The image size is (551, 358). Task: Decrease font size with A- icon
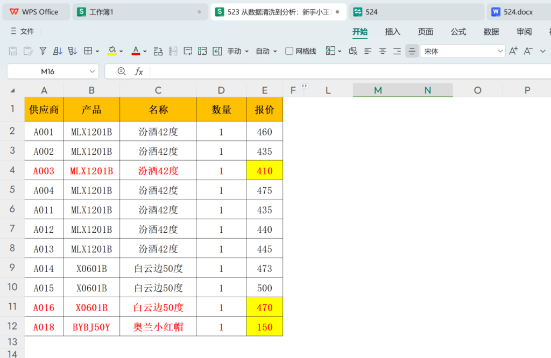(528, 51)
